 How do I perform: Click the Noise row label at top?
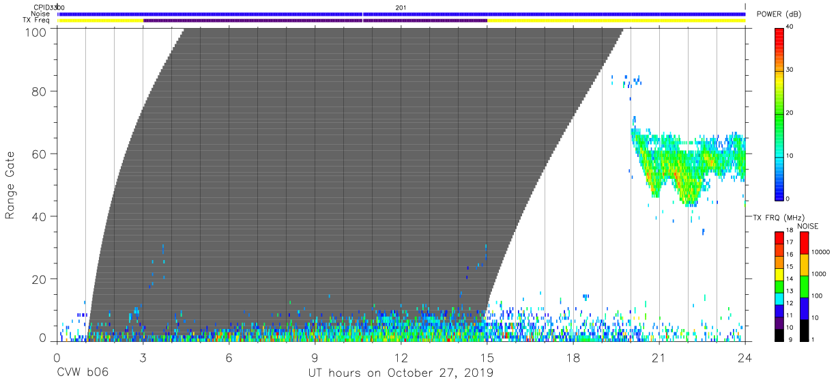pos(40,14)
